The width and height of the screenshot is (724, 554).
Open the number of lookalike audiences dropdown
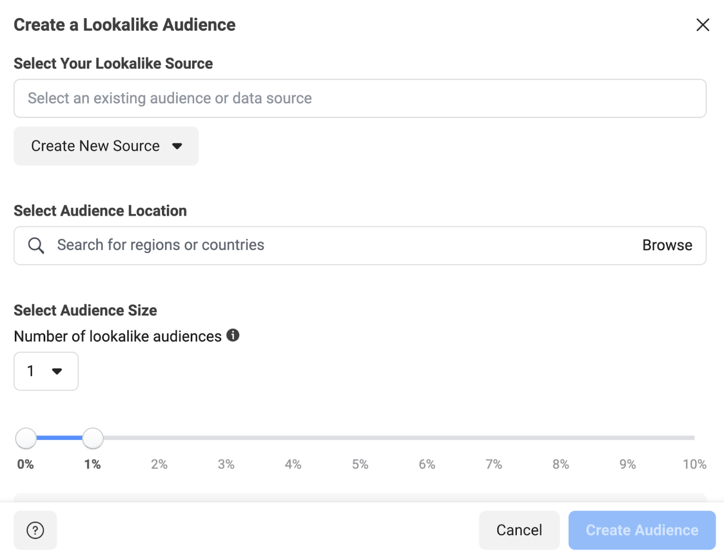[45, 371]
